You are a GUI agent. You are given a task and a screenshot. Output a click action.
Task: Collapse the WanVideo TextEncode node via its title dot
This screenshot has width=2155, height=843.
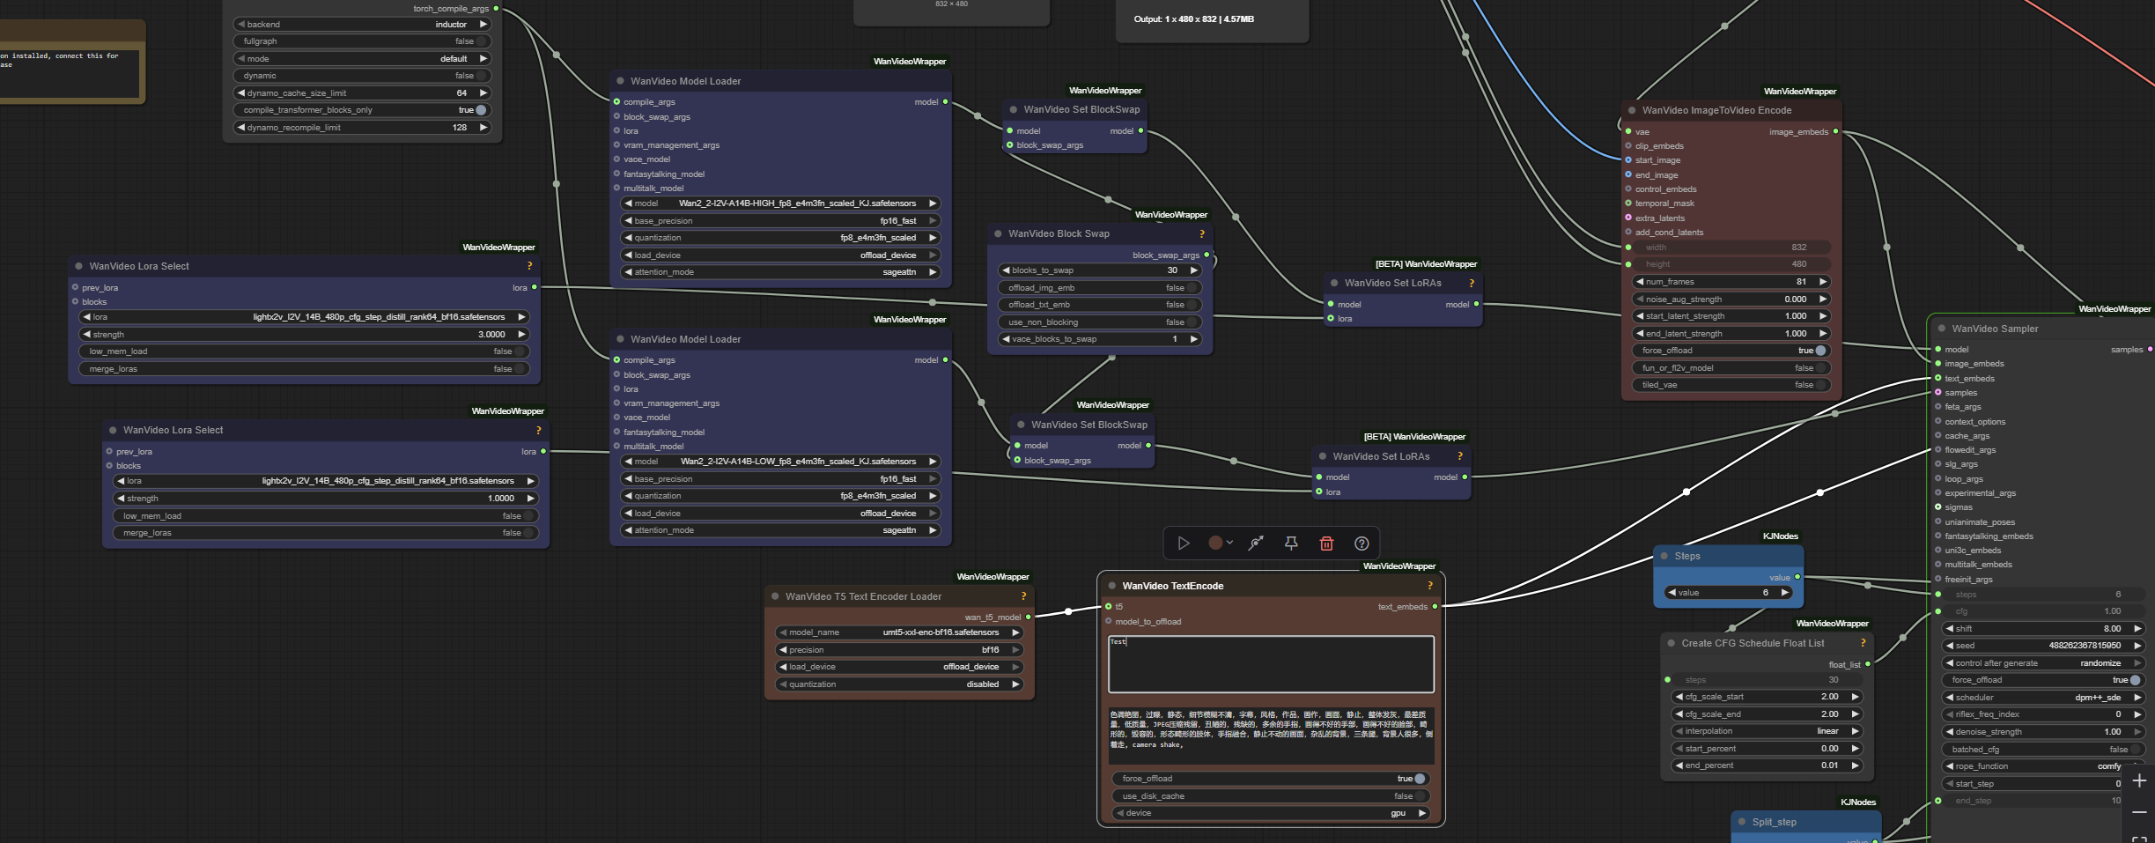(x=1112, y=586)
